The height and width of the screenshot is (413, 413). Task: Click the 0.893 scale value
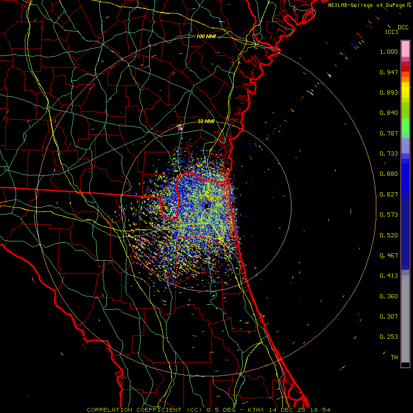pos(389,92)
